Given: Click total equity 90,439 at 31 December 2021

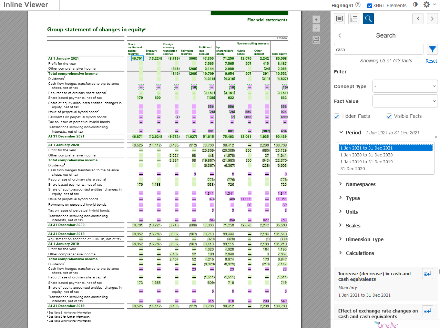Looking at the screenshot, I should pos(280,136).
